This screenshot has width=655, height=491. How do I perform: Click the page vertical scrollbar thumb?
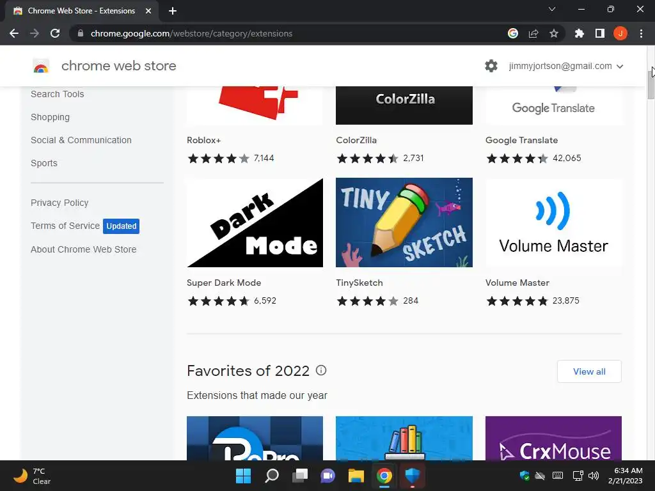[x=651, y=85]
